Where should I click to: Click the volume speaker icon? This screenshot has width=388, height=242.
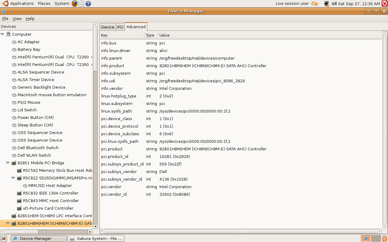334,4
